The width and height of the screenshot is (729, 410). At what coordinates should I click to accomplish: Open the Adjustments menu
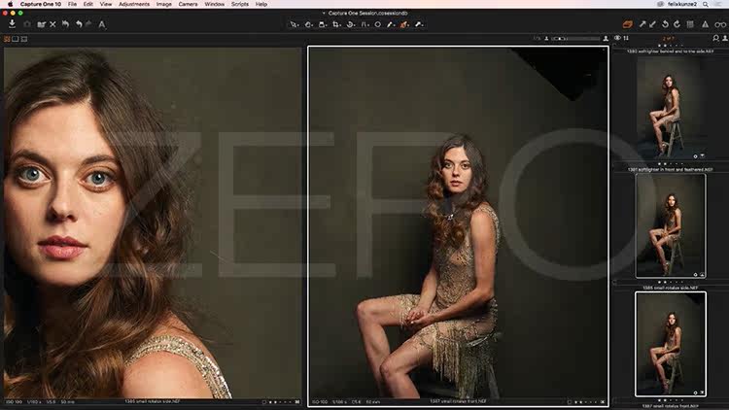tap(134, 4)
